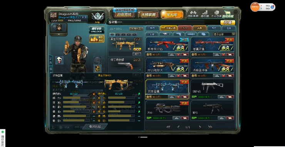Screen dimensions: 285x147
Task: Expand the rifle type filter dropdown
Action: tap(166, 34)
